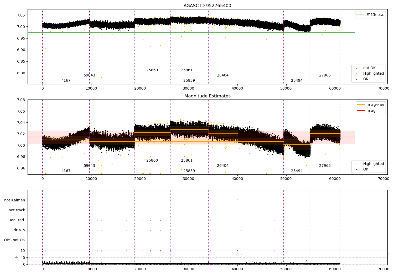This screenshot has width=394, height=275.
Task: Click the 6.85 y-axis tick of the top plot
Action: tap(22, 62)
